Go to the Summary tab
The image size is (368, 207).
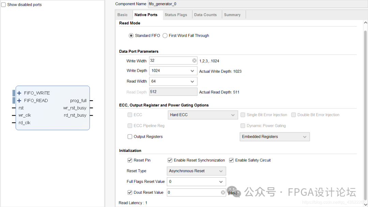pos(232,15)
